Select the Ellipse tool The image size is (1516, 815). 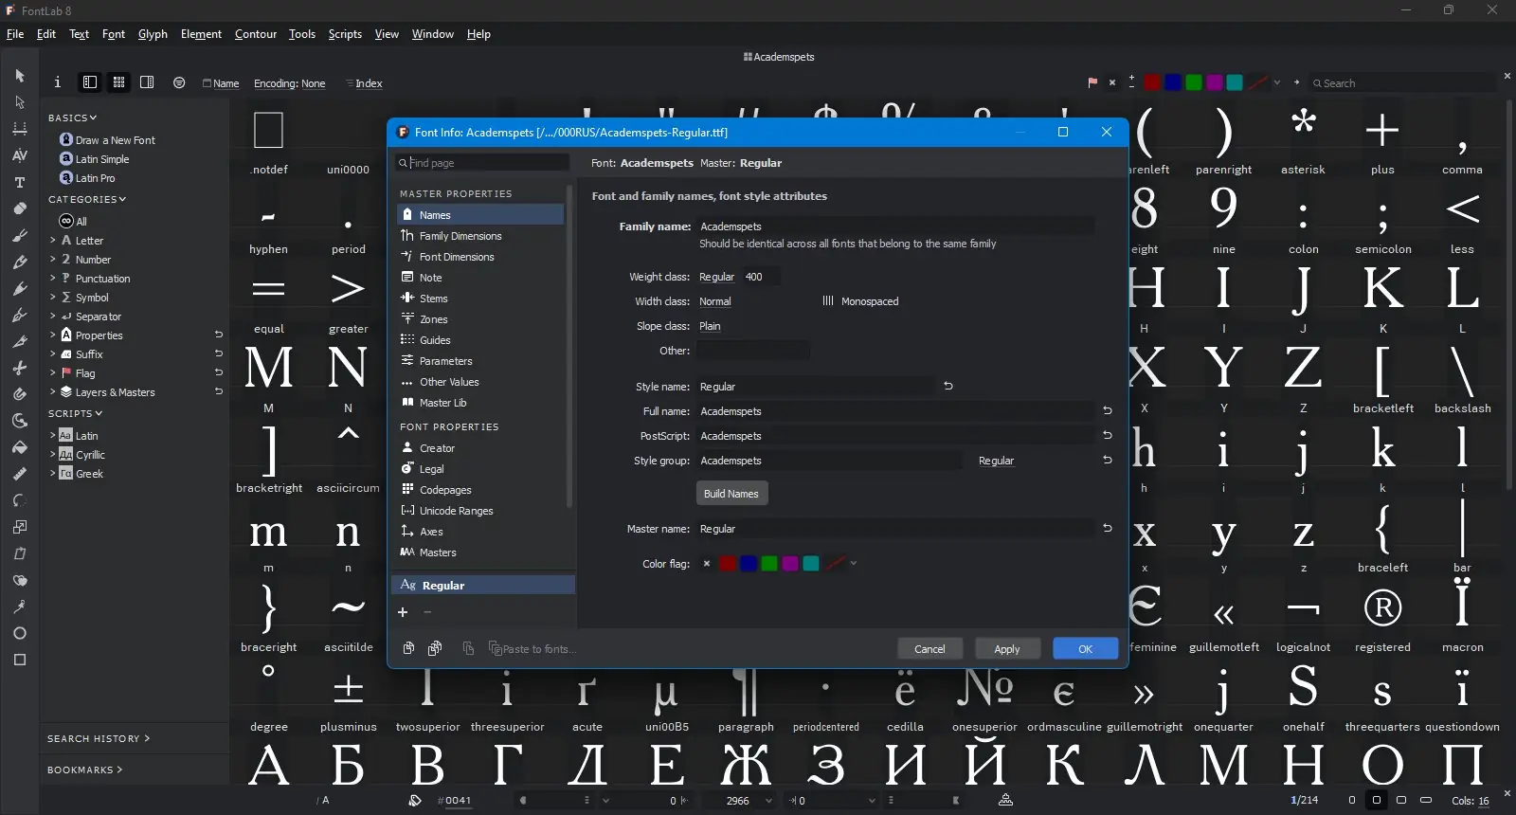(20, 633)
